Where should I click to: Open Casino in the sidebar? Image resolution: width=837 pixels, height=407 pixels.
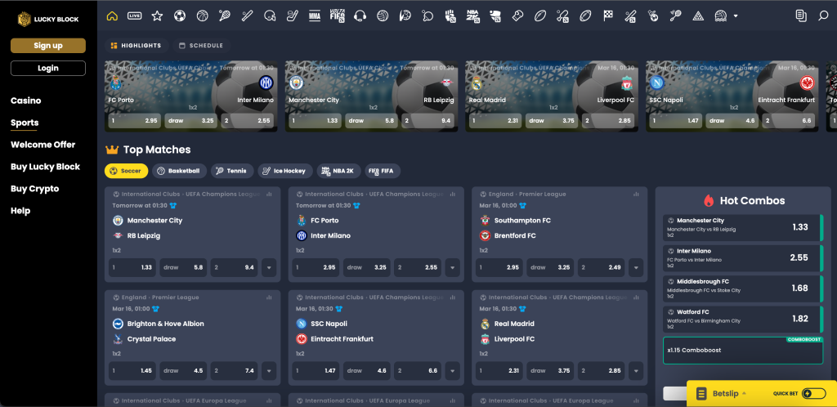click(25, 101)
